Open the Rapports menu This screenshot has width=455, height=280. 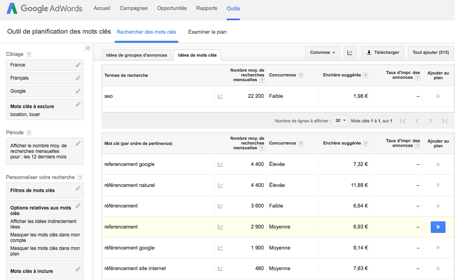coord(206,8)
